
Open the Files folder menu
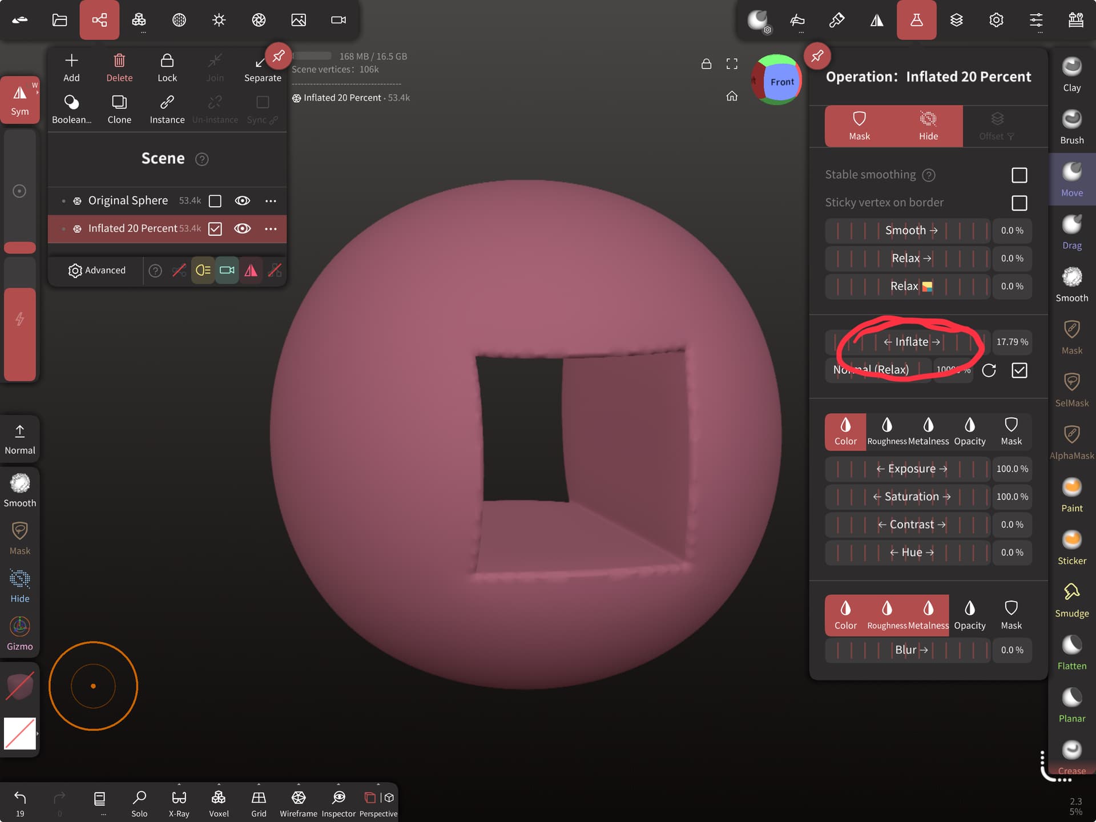tap(59, 20)
